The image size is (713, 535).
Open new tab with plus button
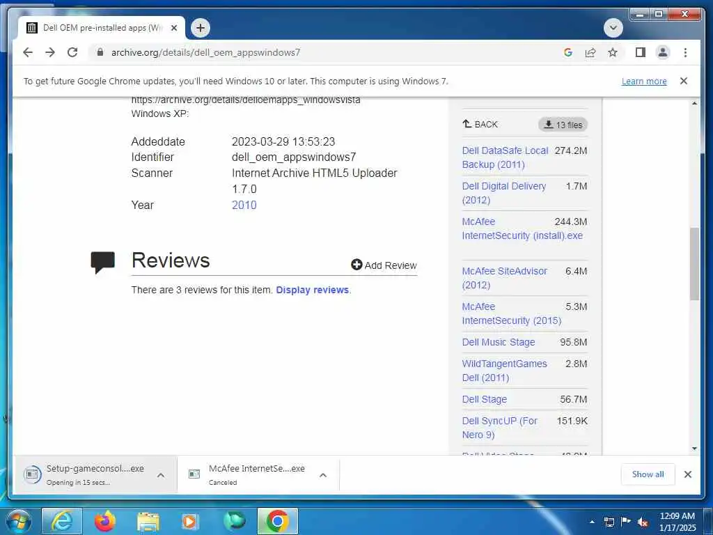pos(200,28)
